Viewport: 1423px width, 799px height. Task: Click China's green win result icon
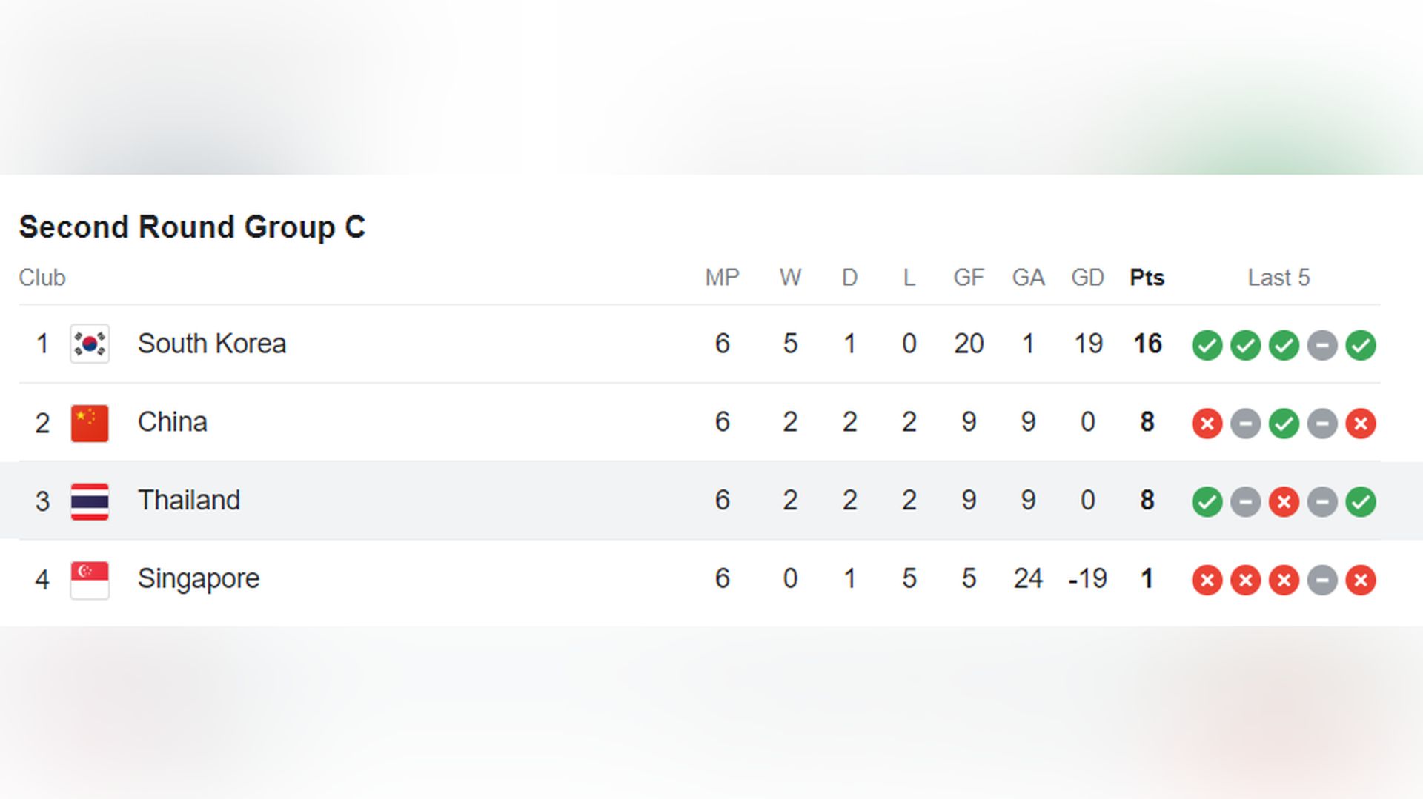pyautogui.click(x=1284, y=424)
